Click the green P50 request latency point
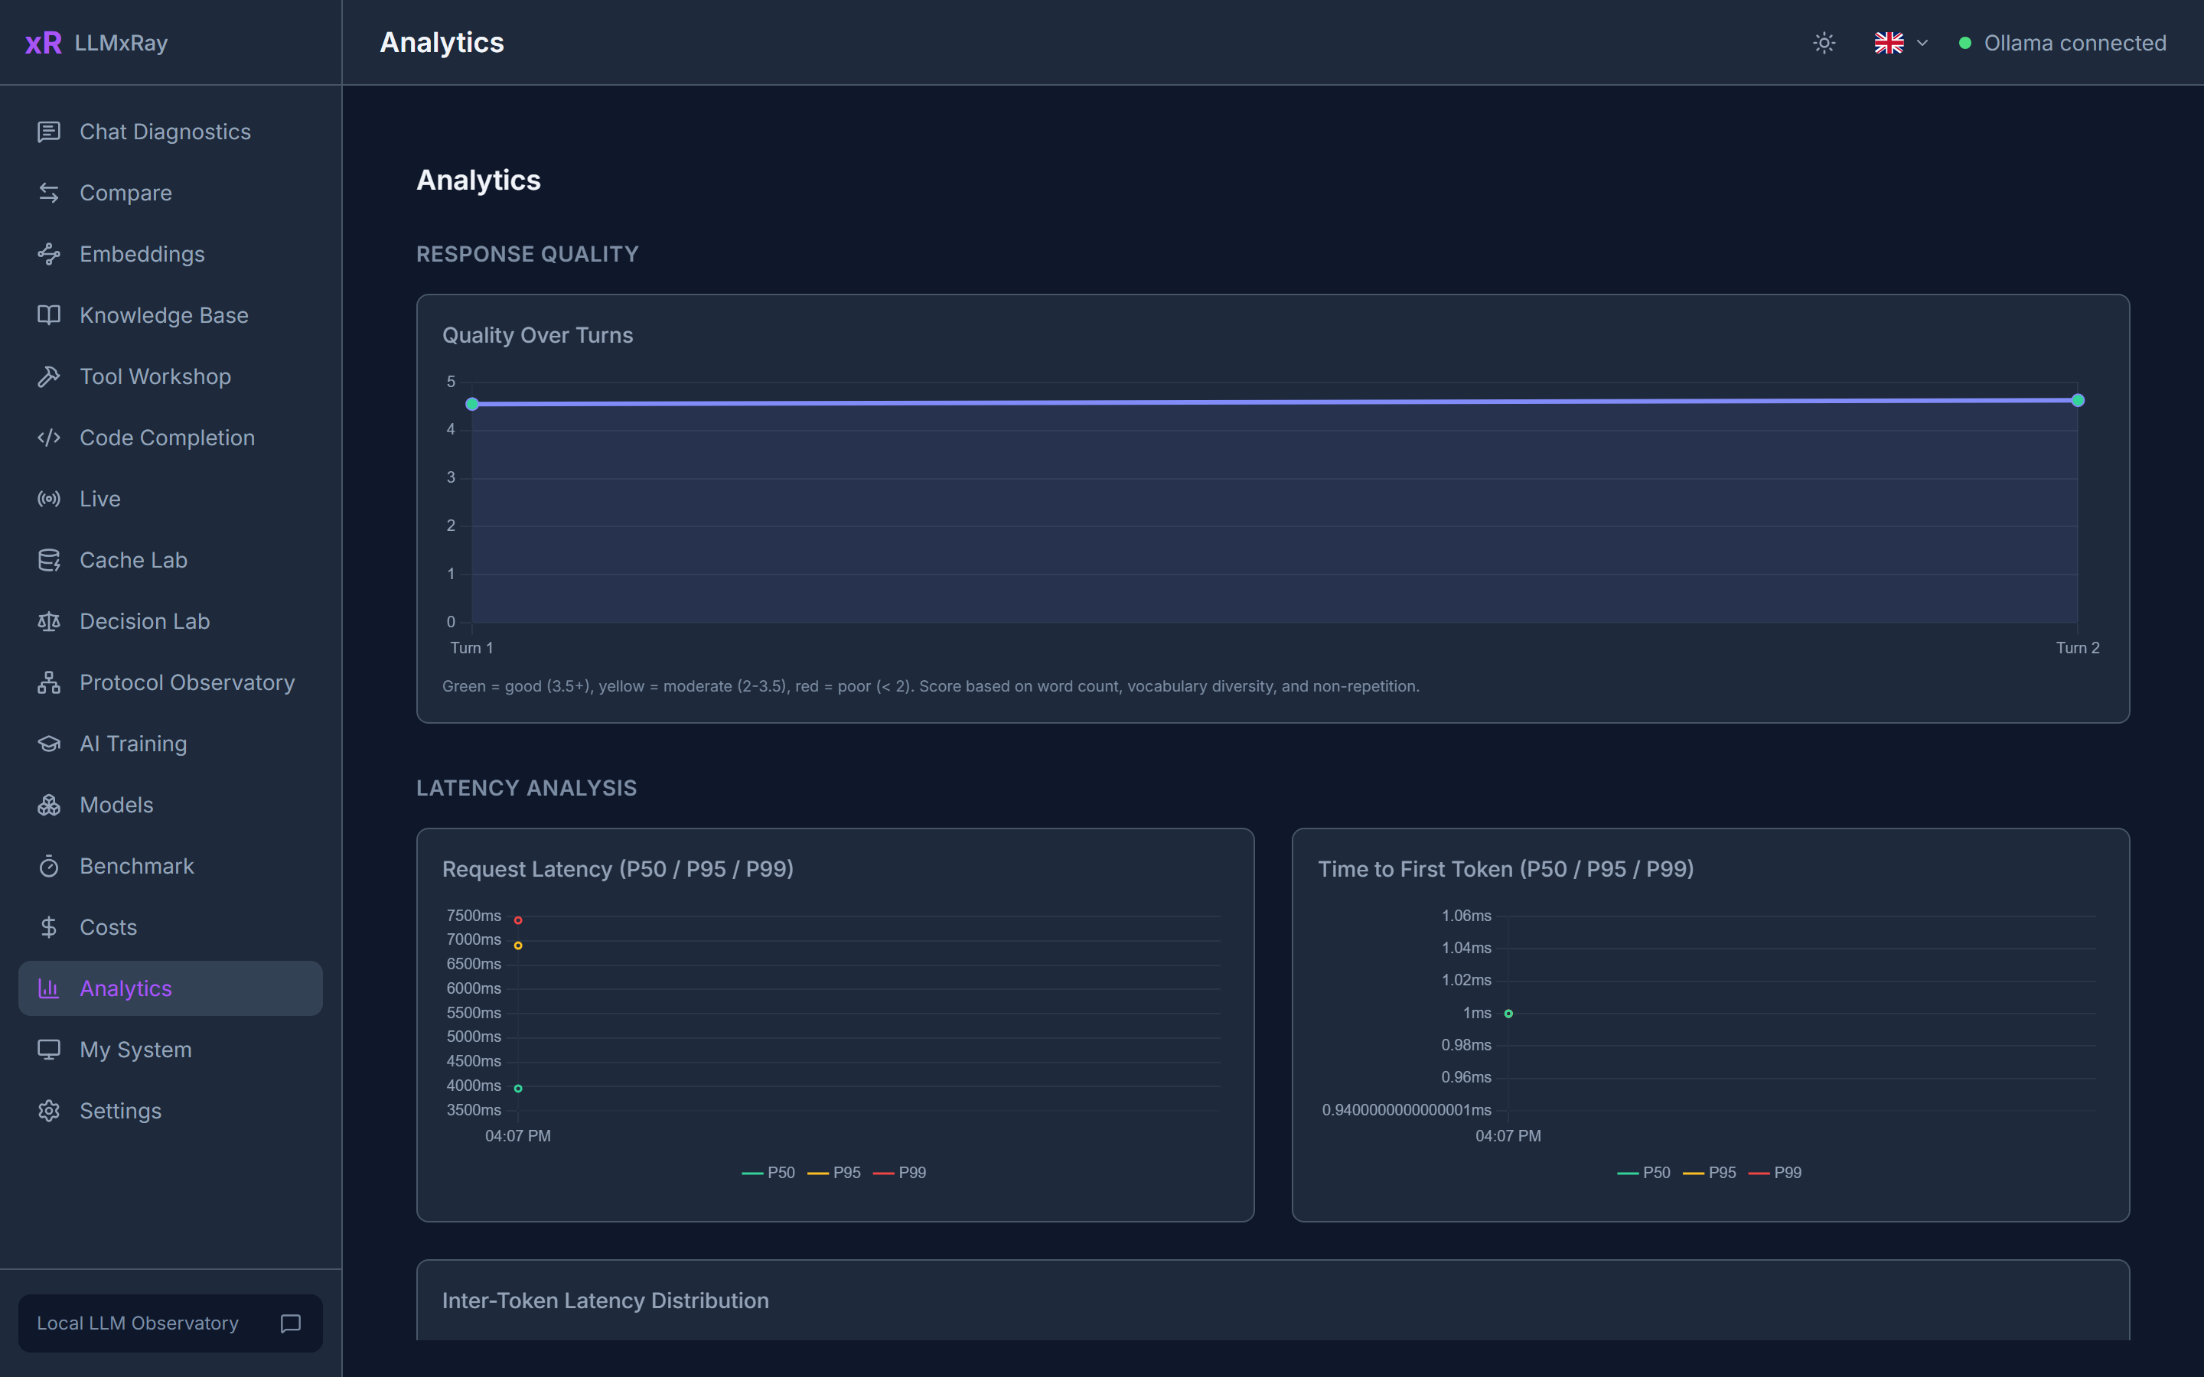The image size is (2204, 1377). [518, 1089]
